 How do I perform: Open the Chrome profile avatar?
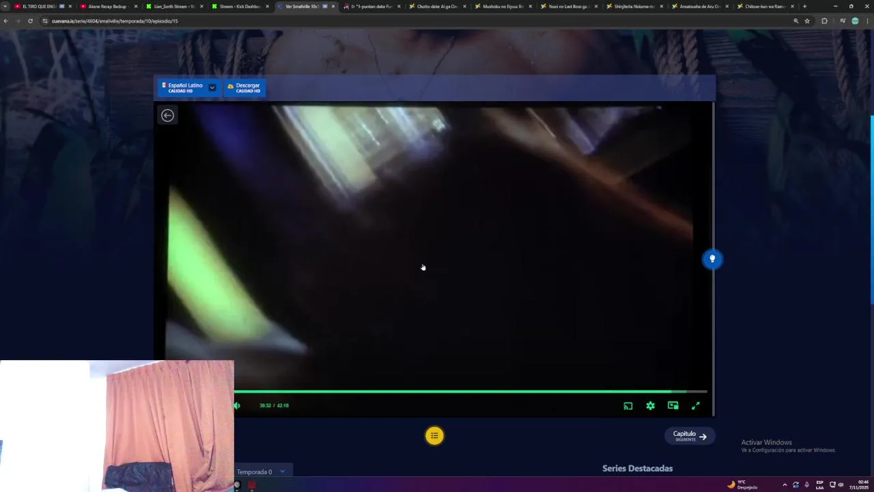[x=855, y=21]
